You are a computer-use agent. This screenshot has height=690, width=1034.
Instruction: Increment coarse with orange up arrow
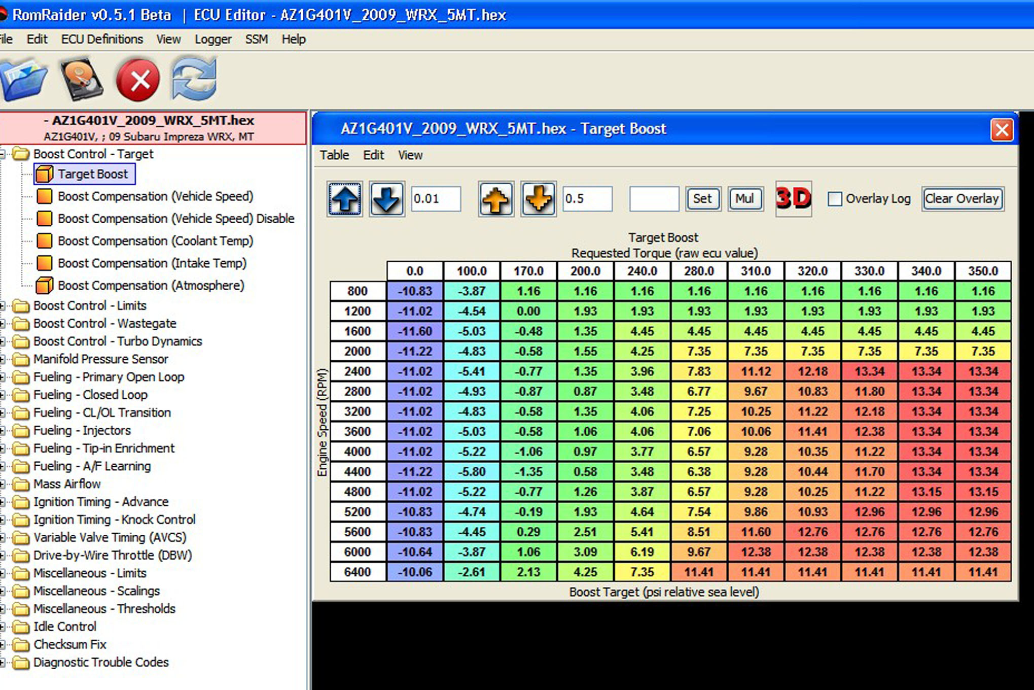tap(496, 199)
